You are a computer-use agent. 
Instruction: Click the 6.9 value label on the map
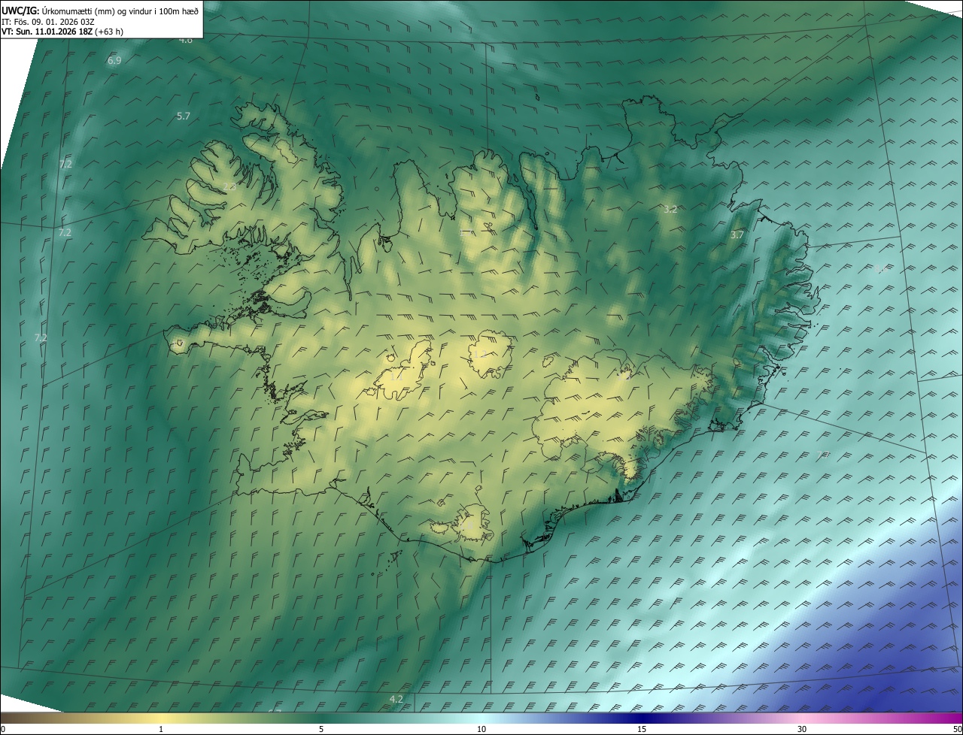[114, 60]
